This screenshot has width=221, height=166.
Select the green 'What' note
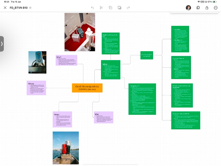[110, 70]
